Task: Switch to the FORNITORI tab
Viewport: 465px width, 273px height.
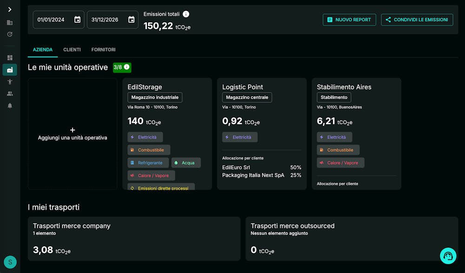Action: pyautogui.click(x=103, y=49)
